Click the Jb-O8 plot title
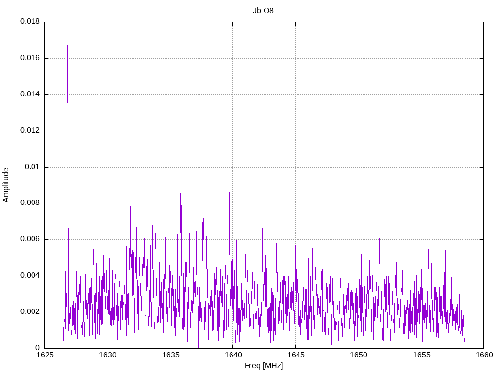 point(263,11)
